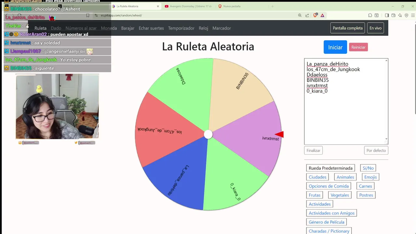Click the red pointer arrow on the wheel

coord(279,134)
